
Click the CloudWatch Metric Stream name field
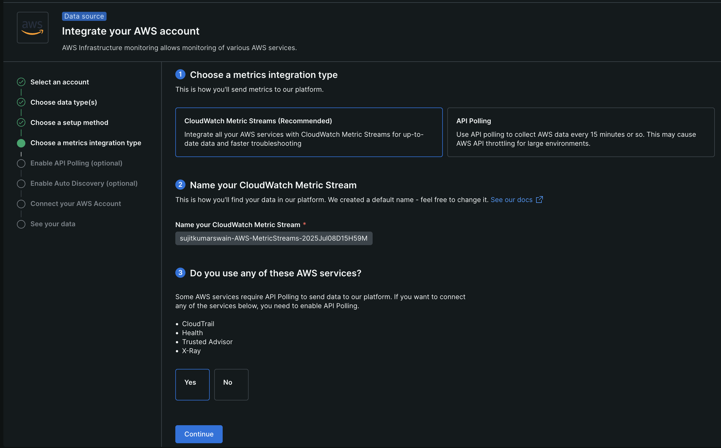click(274, 238)
